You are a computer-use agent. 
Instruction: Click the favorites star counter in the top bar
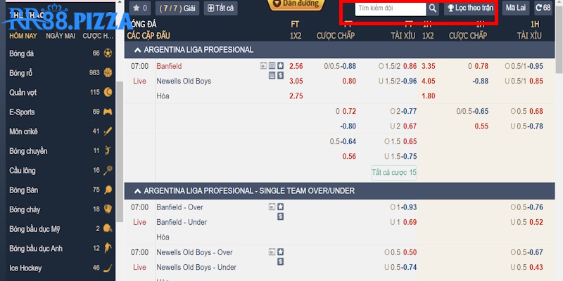tap(141, 8)
